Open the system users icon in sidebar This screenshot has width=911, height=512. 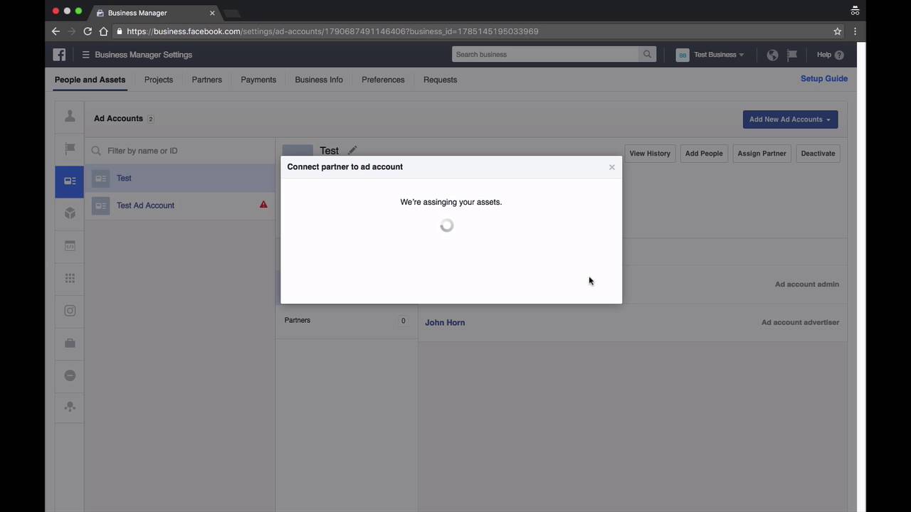click(70, 407)
